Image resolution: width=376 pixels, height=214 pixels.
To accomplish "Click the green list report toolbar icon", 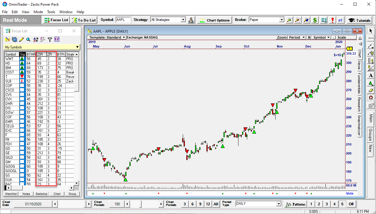I will click(x=324, y=20).
